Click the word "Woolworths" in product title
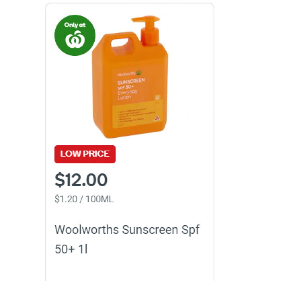 coord(87,230)
